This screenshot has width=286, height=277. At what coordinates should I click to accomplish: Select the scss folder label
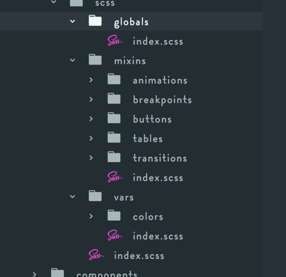[x=105, y=3]
